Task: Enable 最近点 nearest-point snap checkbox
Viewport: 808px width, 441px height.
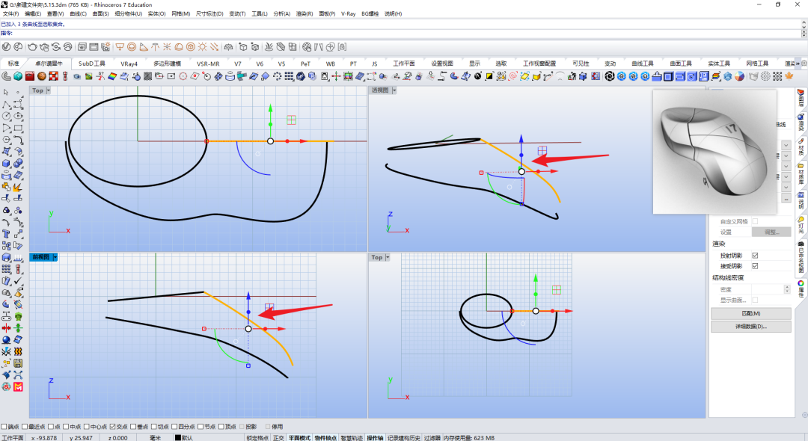Action: [24, 427]
